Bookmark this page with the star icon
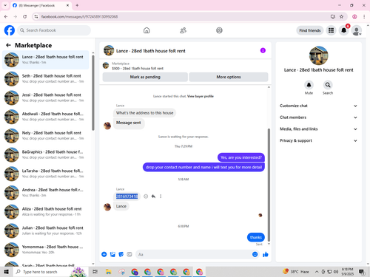This screenshot has width=370, height=277. point(341,16)
